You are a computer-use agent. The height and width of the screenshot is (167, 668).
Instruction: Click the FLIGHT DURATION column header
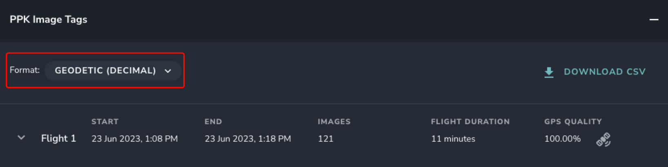pyautogui.click(x=470, y=121)
